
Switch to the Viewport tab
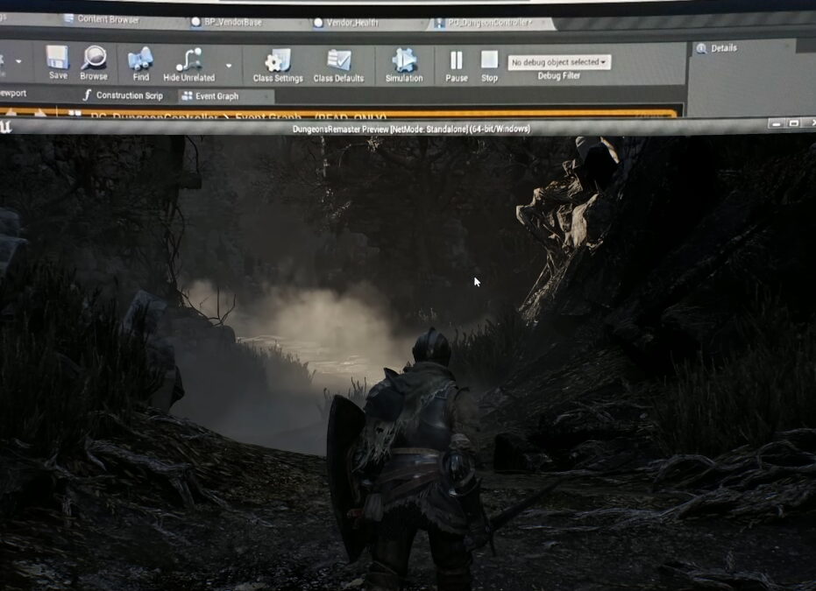tap(13, 93)
